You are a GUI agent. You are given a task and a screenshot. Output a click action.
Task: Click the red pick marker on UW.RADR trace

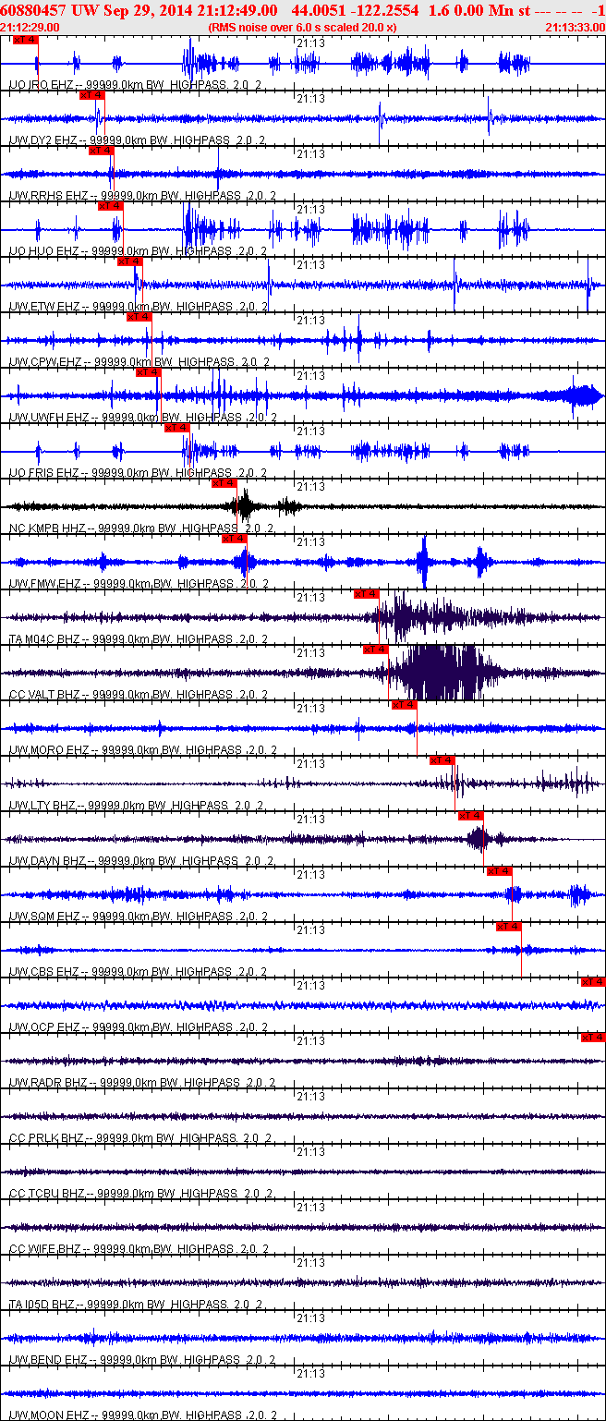click(593, 1038)
